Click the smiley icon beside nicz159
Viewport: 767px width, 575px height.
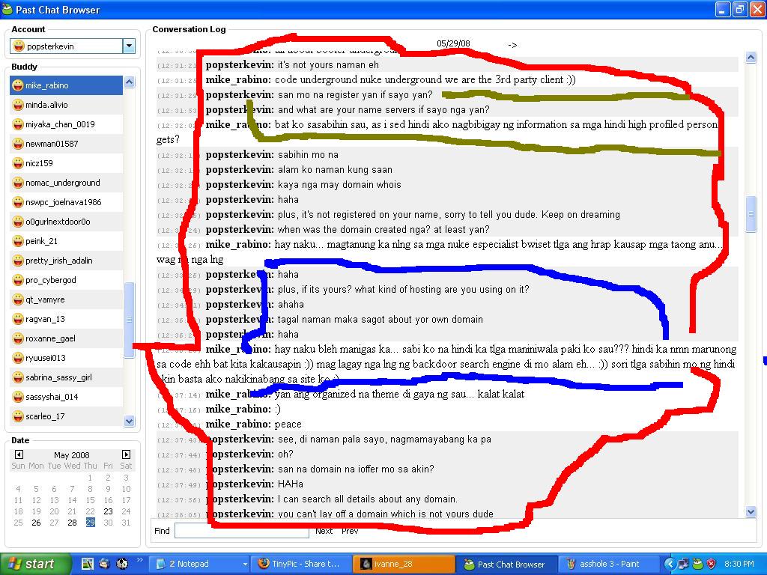point(18,163)
